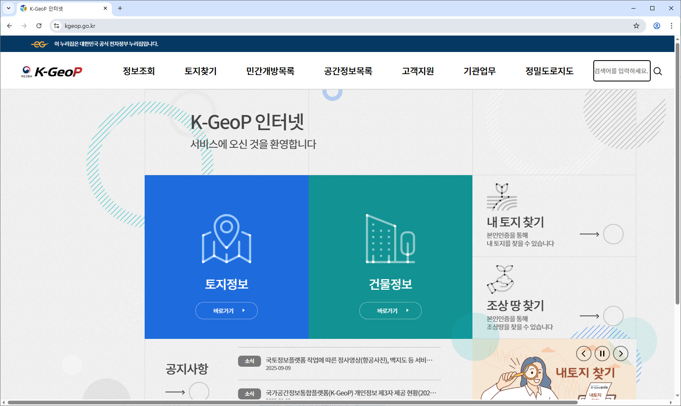Click 바로가기 button under 토지정보
This screenshot has height=406, width=681.
point(227,311)
